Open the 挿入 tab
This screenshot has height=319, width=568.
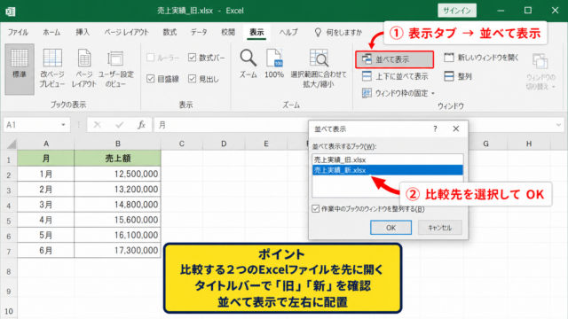(x=83, y=32)
